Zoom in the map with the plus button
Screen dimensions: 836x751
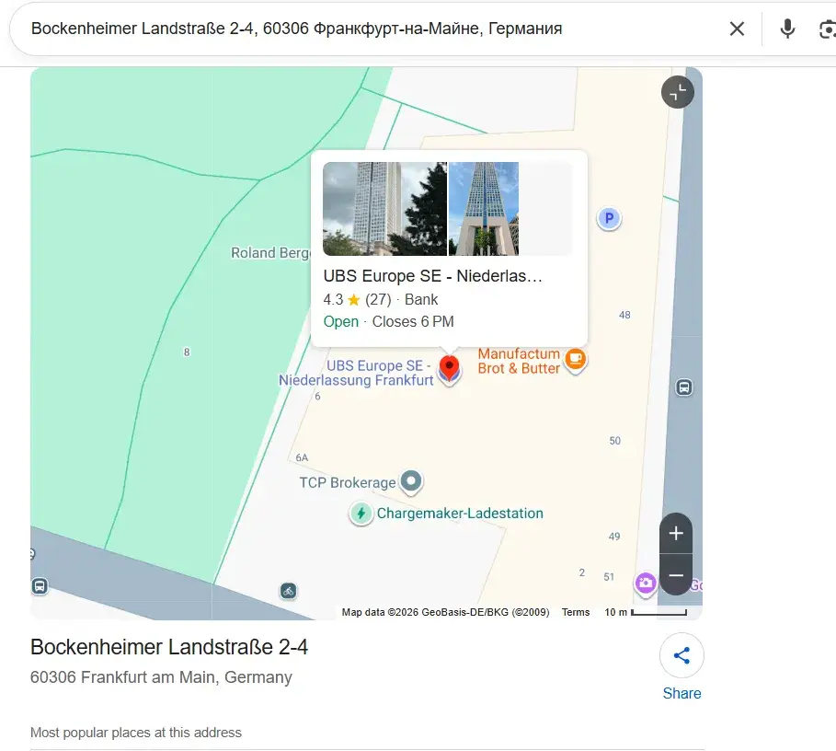(x=676, y=534)
